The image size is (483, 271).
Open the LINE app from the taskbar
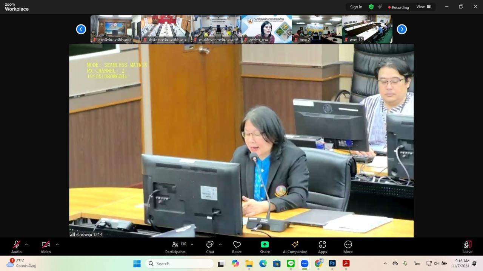291,263
